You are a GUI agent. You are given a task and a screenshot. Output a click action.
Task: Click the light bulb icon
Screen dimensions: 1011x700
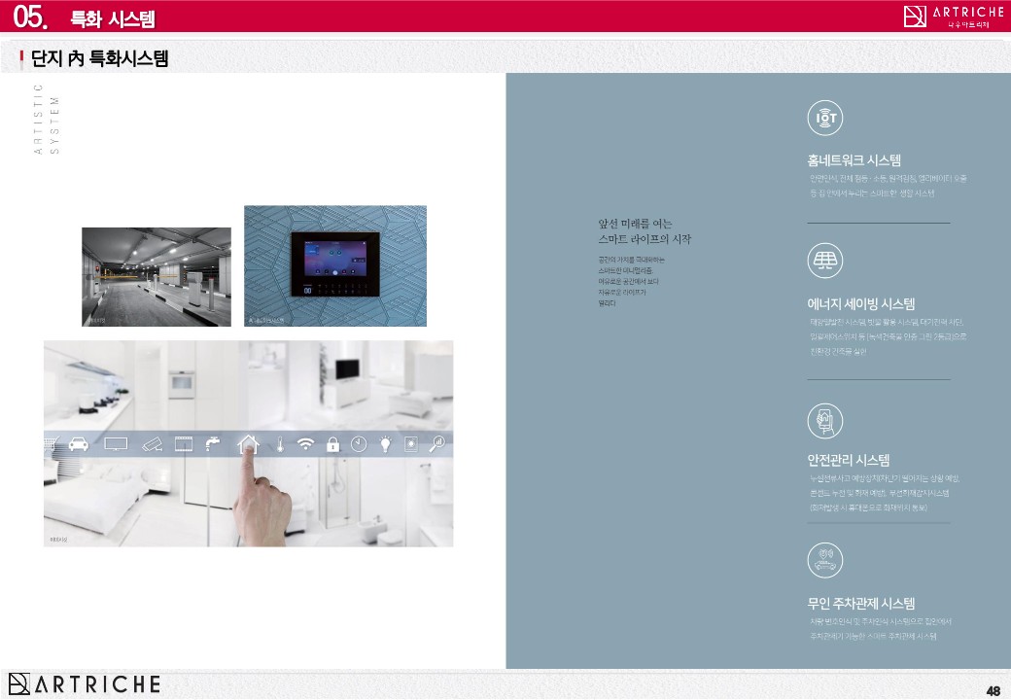(386, 444)
